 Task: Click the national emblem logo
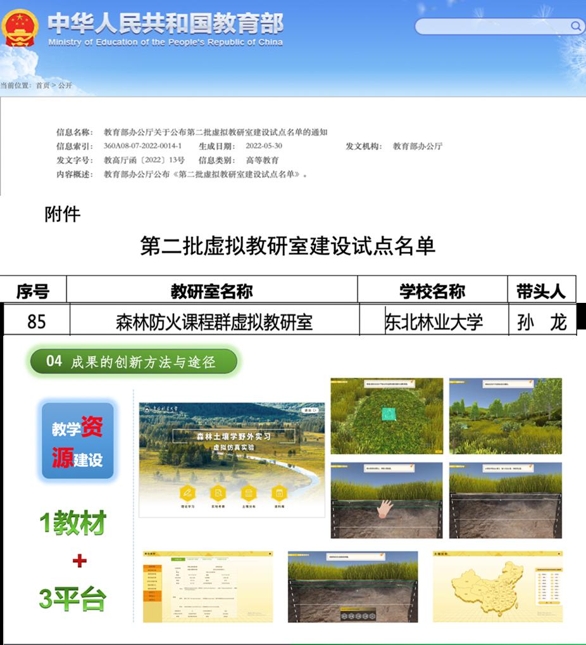point(21,29)
